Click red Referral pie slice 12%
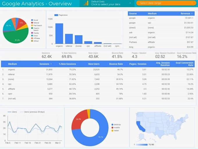Viewport: 198px width, 149px height. pos(21,24)
